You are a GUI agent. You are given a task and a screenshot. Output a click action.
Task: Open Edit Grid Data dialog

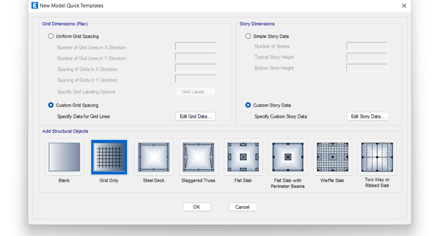pos(195,116)
